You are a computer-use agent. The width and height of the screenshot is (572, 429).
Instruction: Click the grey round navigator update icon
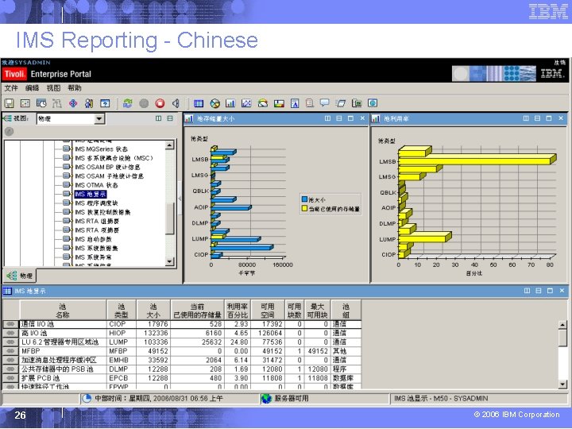pyautogui.click(x=9, y=131)
